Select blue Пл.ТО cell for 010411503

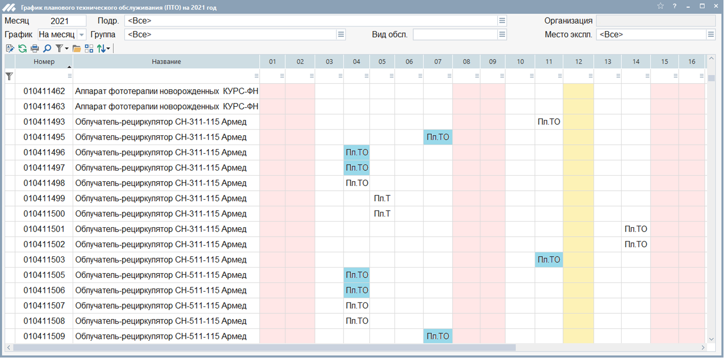(x=549, y=260)
